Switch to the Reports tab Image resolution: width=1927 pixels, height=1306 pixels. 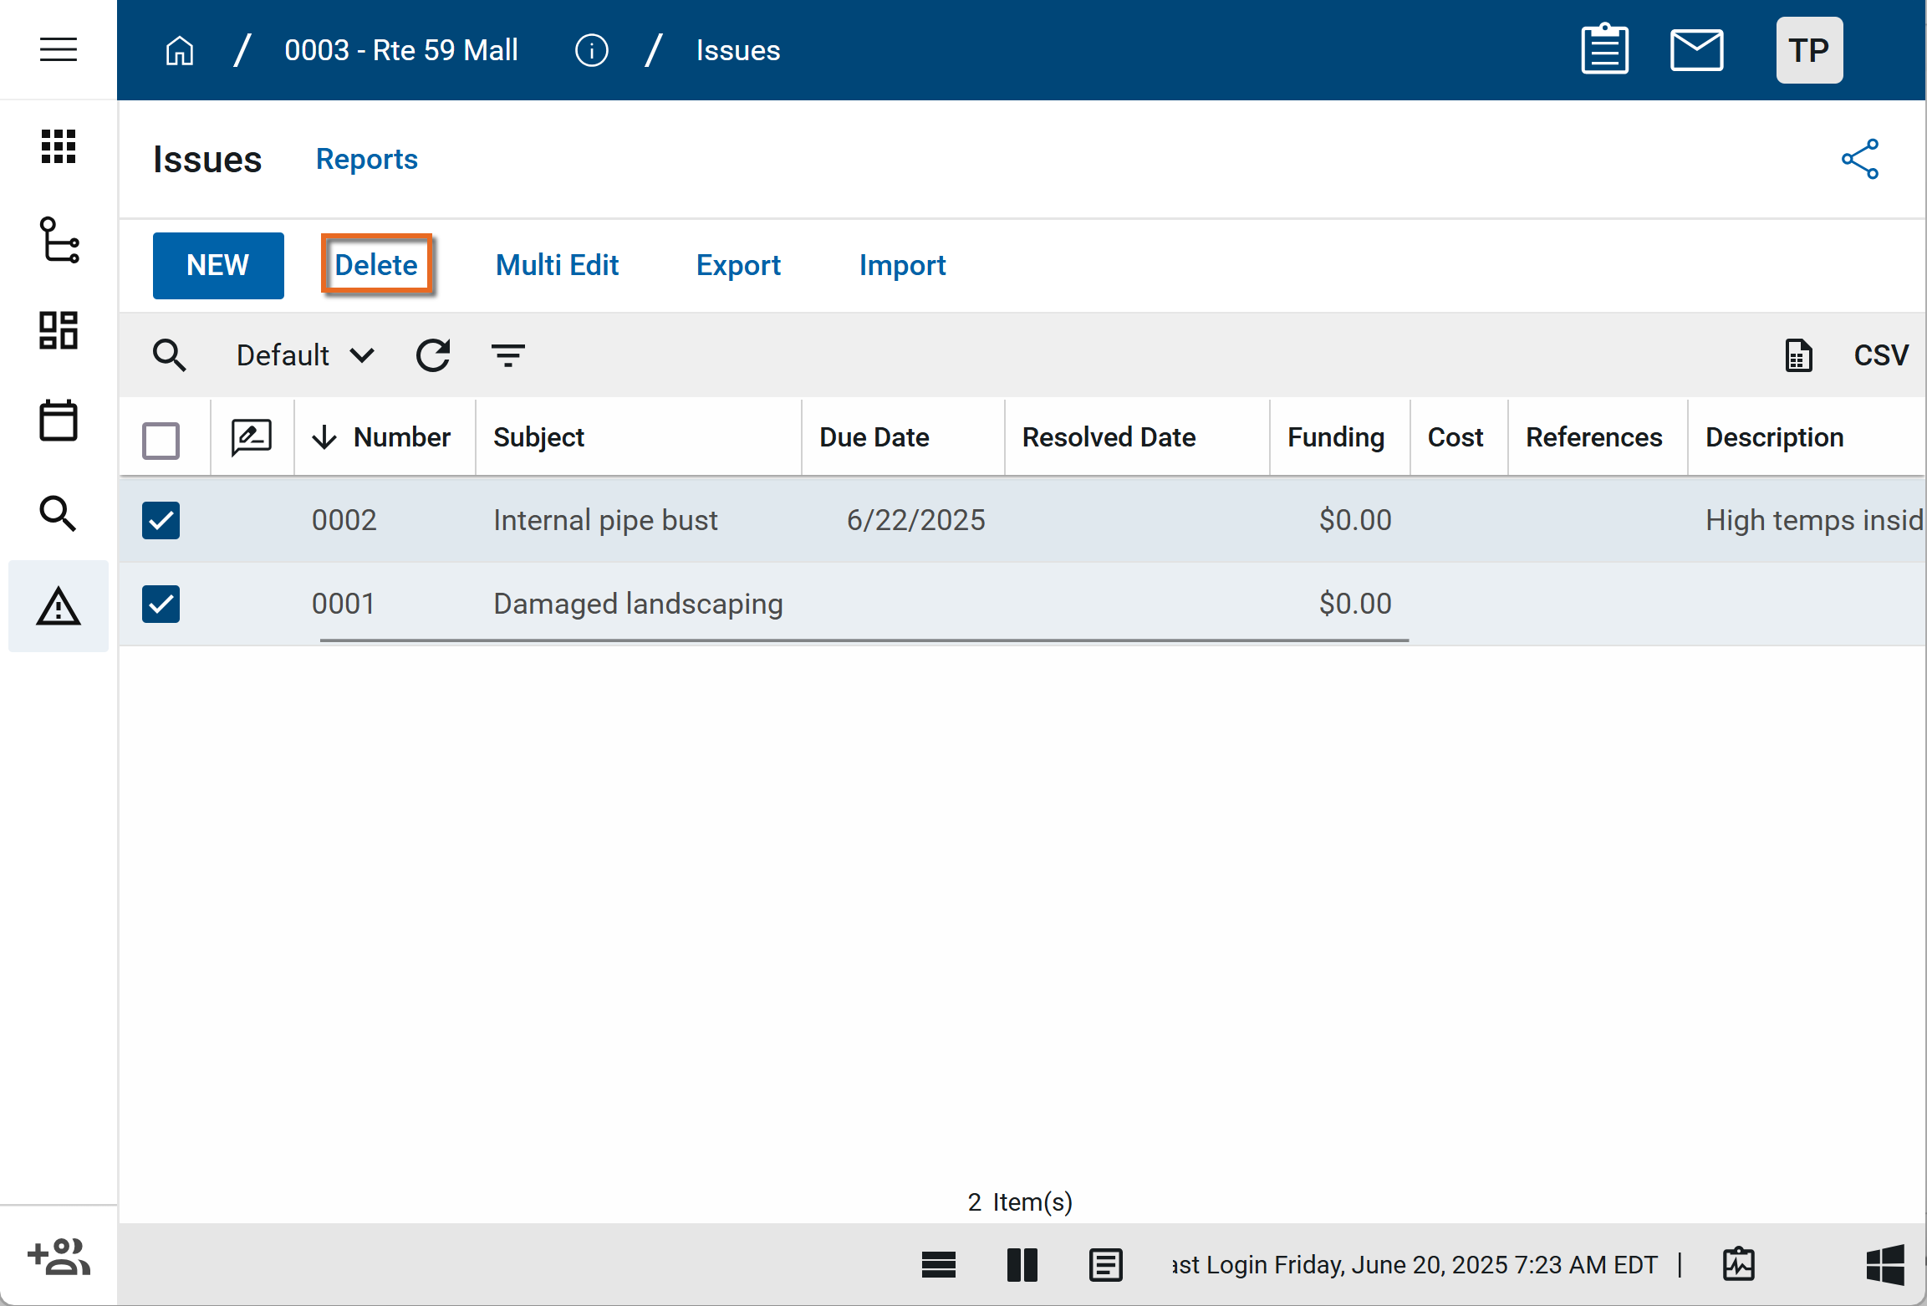(x=366, y=159)
